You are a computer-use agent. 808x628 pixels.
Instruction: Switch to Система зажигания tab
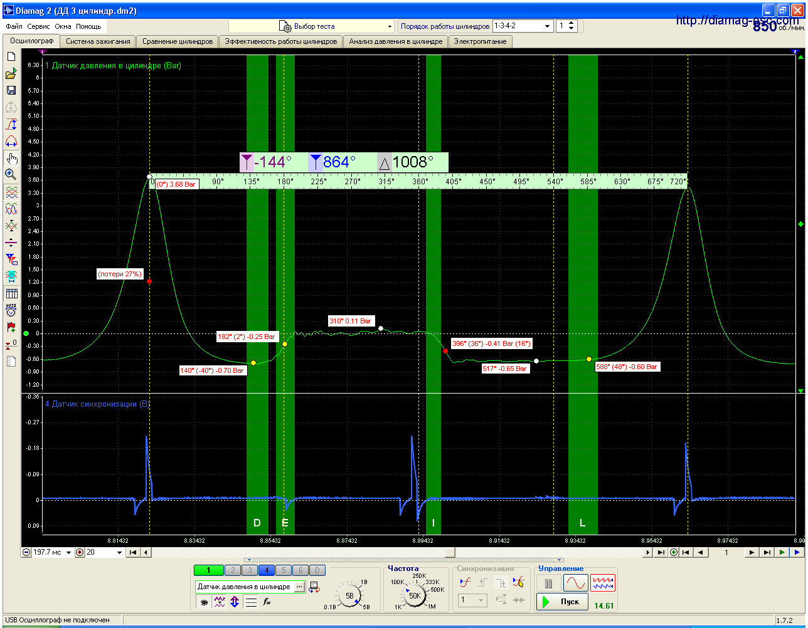click(x=98, y=41)
